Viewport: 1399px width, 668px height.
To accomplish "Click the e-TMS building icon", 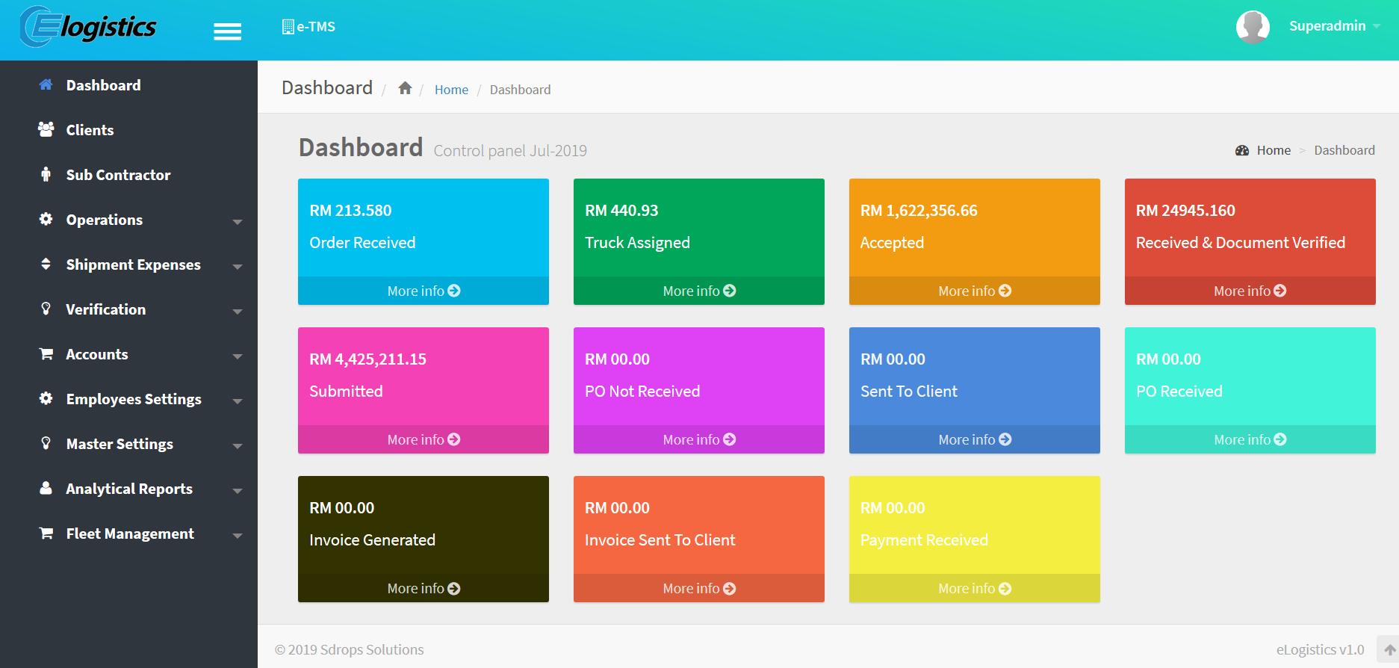I will (288, 27).
